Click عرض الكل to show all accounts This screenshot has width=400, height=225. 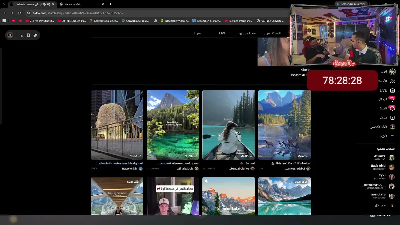[x=384, y=206]
